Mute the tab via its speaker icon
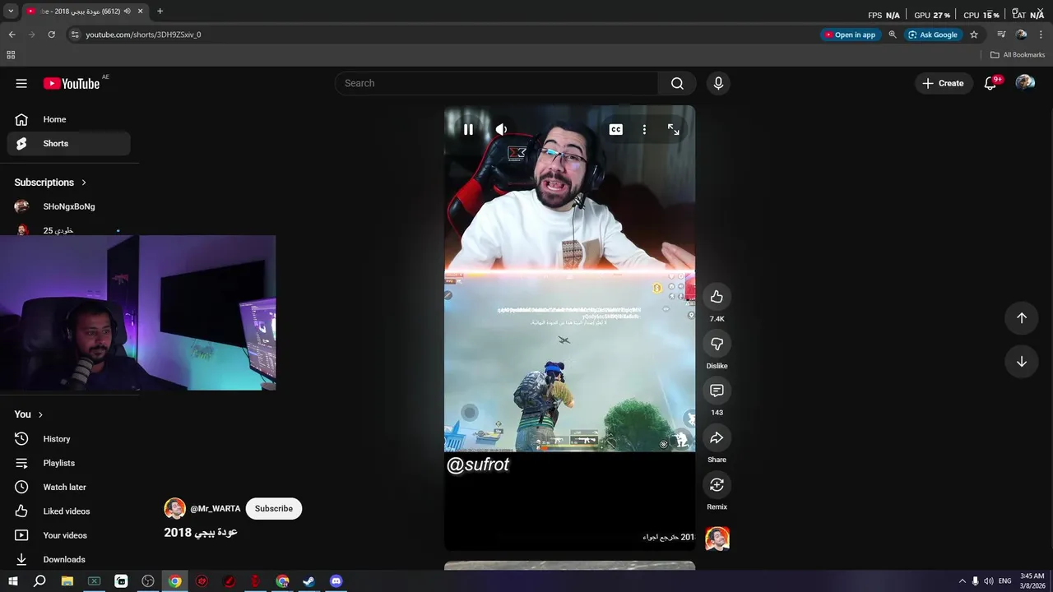Image resolution: width=1053 pixels, height=592 pixels. [x=127, y=12]
